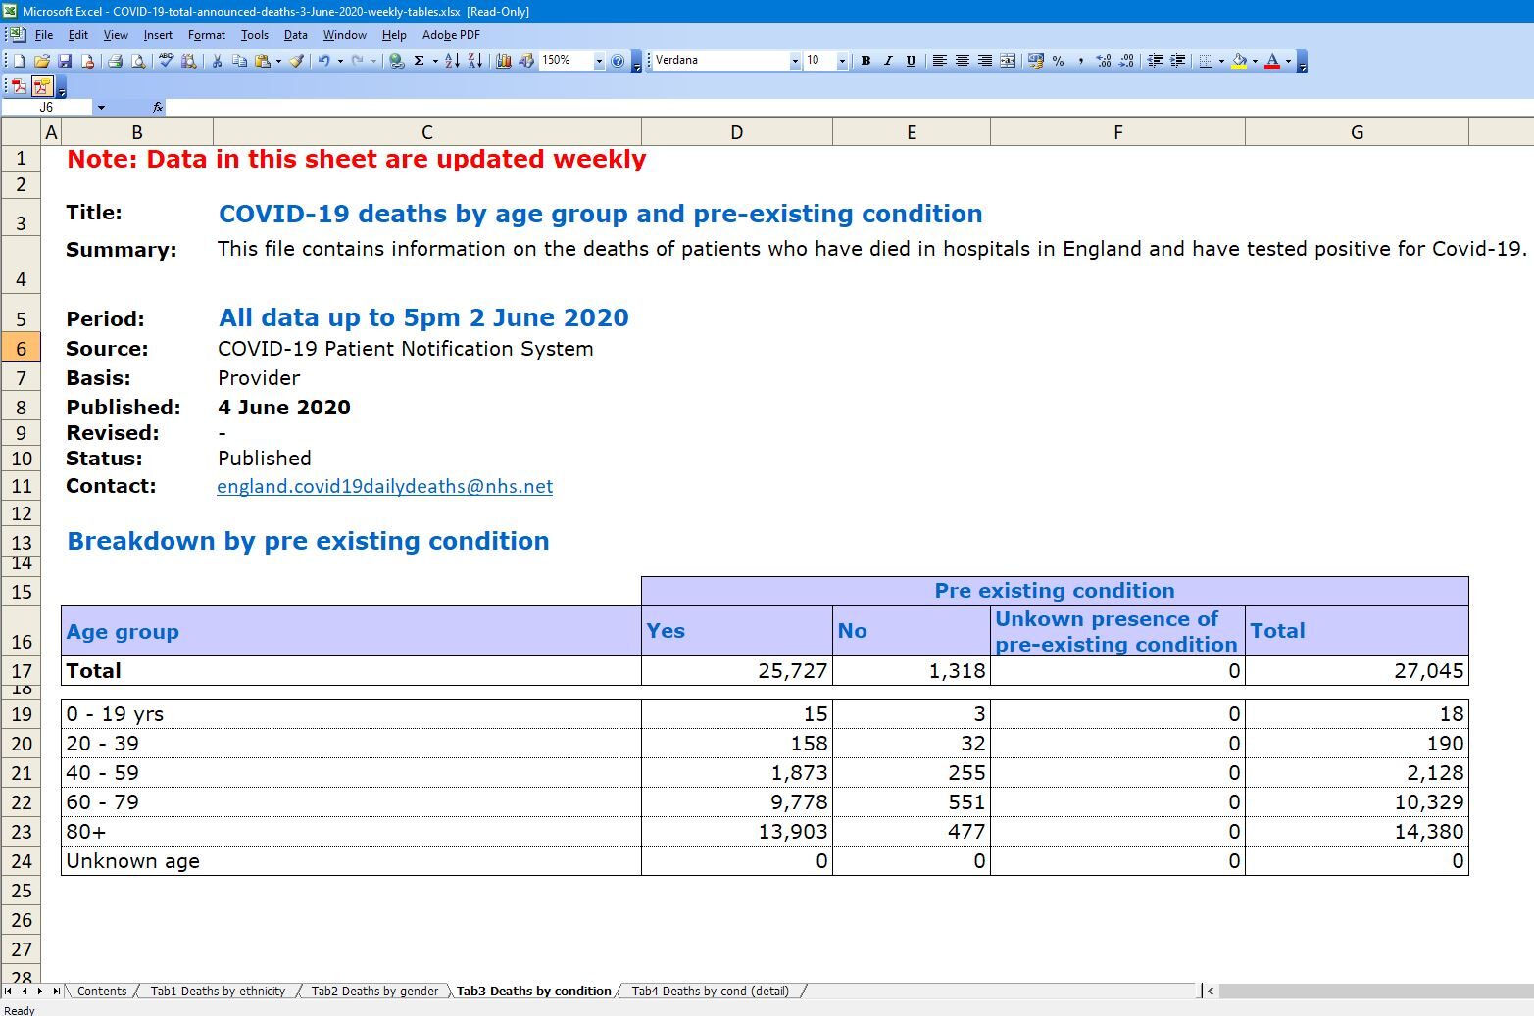Switch to Tab4 Deaths by cond (detail) sheet
The width and height of the screenshot is (1534, 1016).
click(710, 991)
